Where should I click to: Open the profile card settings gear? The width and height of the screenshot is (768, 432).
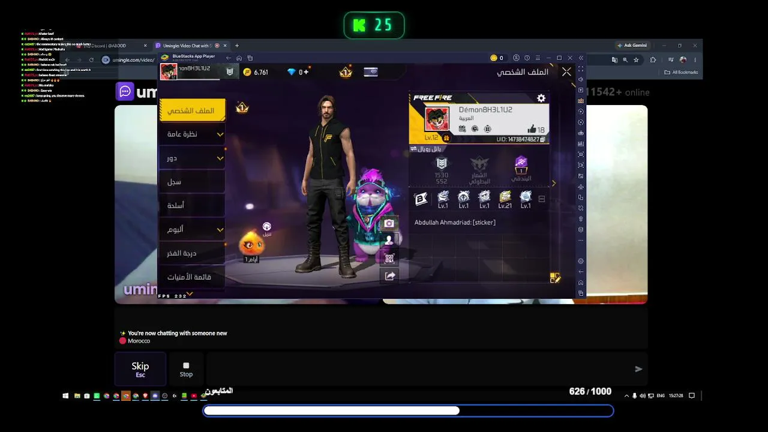click(541, 98)
